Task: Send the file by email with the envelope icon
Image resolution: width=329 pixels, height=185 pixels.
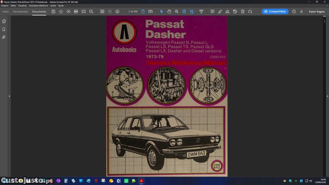Action: tap(83, 11)
